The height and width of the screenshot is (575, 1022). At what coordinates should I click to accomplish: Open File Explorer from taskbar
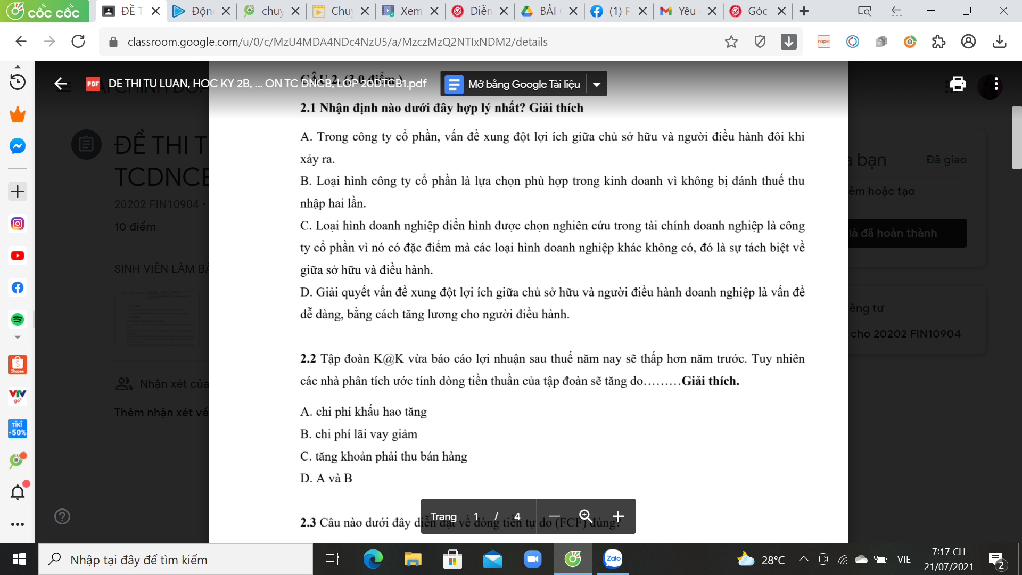(413, 559)
